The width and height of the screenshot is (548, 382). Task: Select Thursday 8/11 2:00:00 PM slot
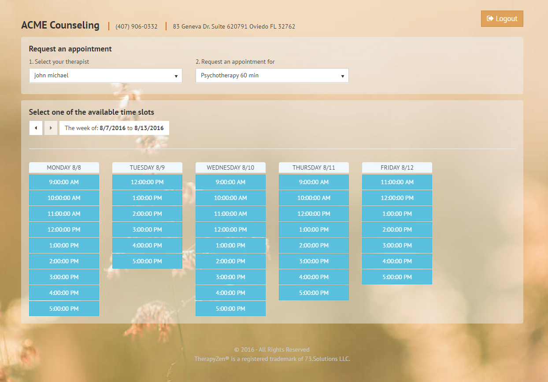pos(314,245)
